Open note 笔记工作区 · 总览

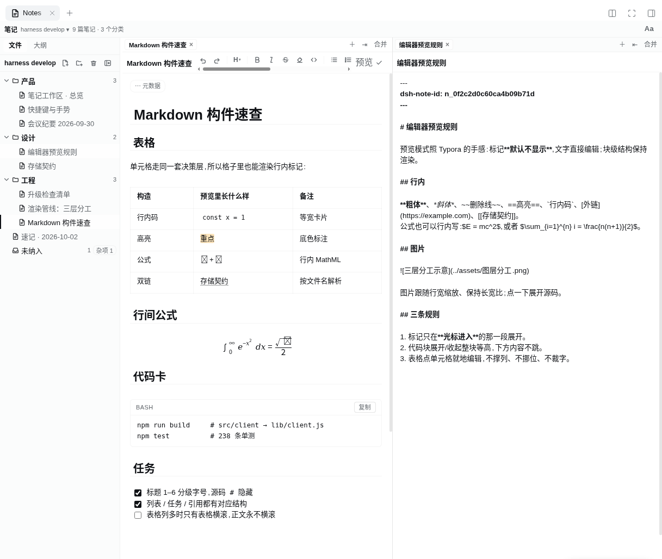pos(55,95)
